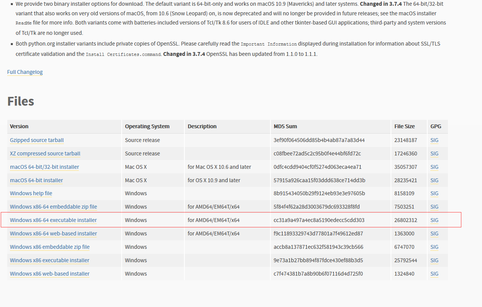Viewport: 482px width, 307px height.
Task: Open the Full Changelog link
Action: 24,72
